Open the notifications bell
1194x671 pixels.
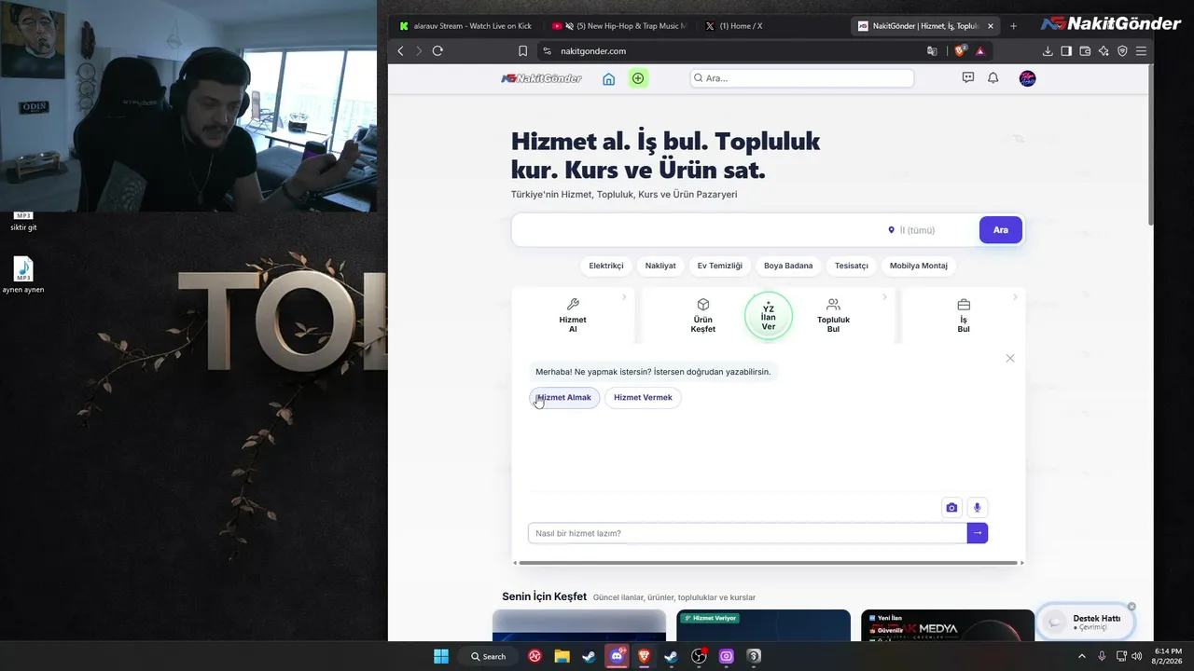point(993,78)
